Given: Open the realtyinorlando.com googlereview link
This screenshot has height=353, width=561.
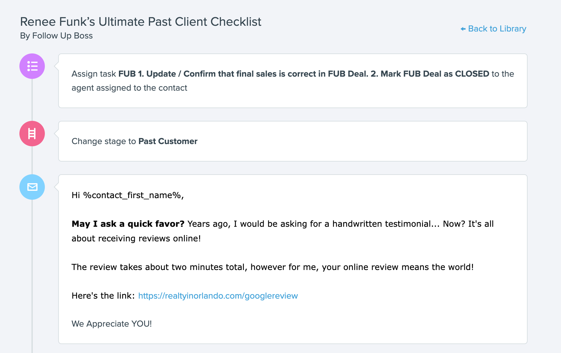Looking at the screenshot, I should 218,296.
